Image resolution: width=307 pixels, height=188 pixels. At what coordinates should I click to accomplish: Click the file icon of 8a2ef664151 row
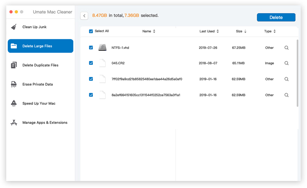(x=103, y=95)
